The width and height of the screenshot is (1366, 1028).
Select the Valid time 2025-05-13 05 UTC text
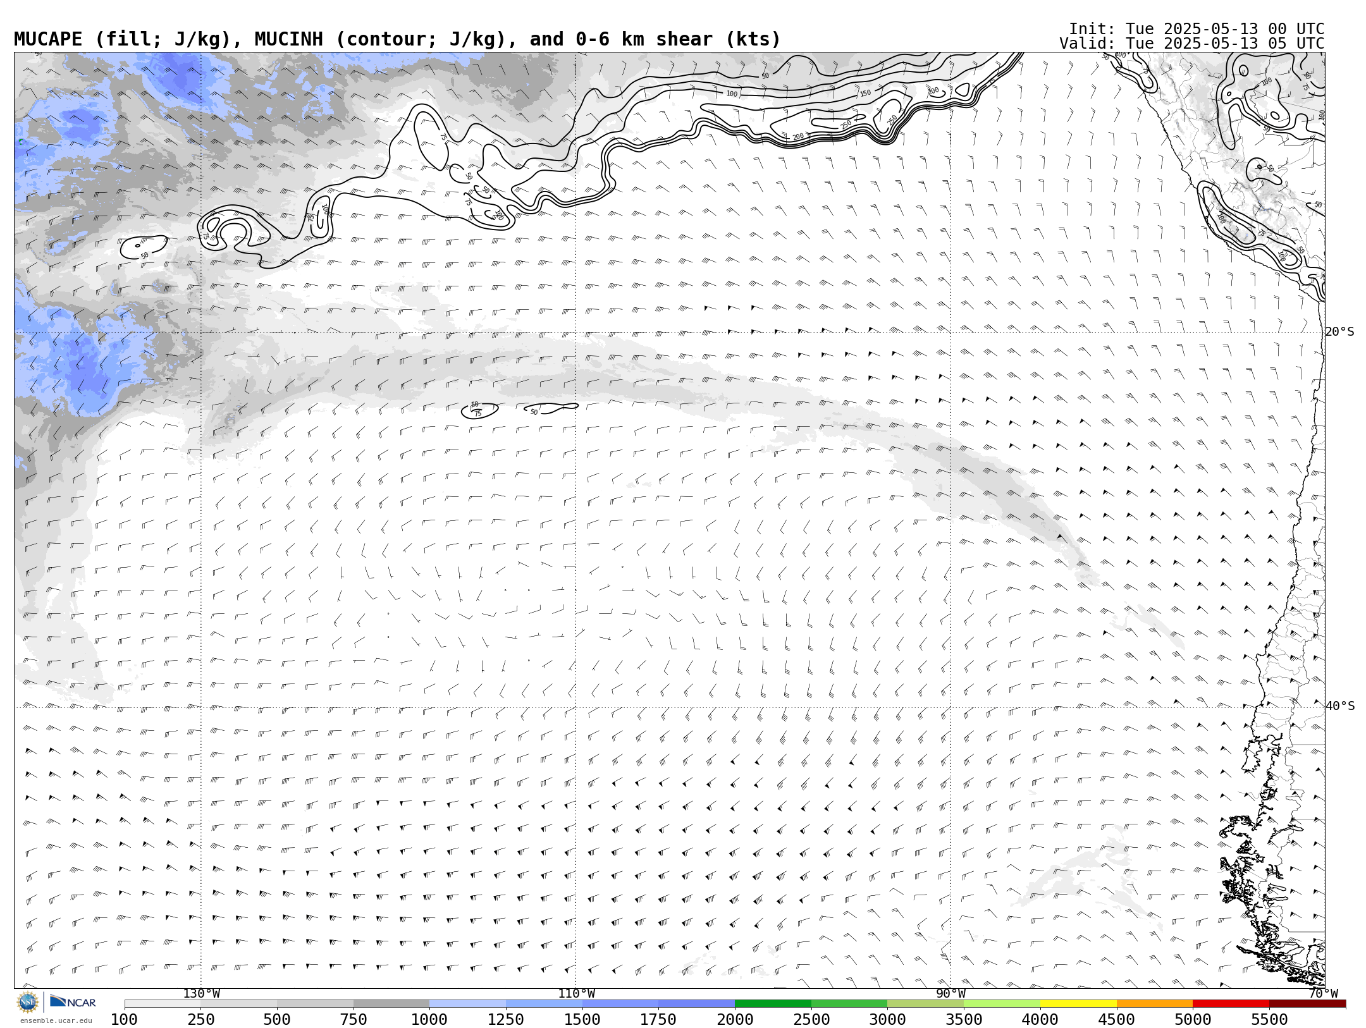pyautogui.click(x=1192, y=44)
